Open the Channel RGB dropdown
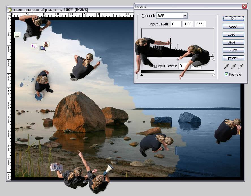This screenshot has width=251, height=196. tap(185, 16)
